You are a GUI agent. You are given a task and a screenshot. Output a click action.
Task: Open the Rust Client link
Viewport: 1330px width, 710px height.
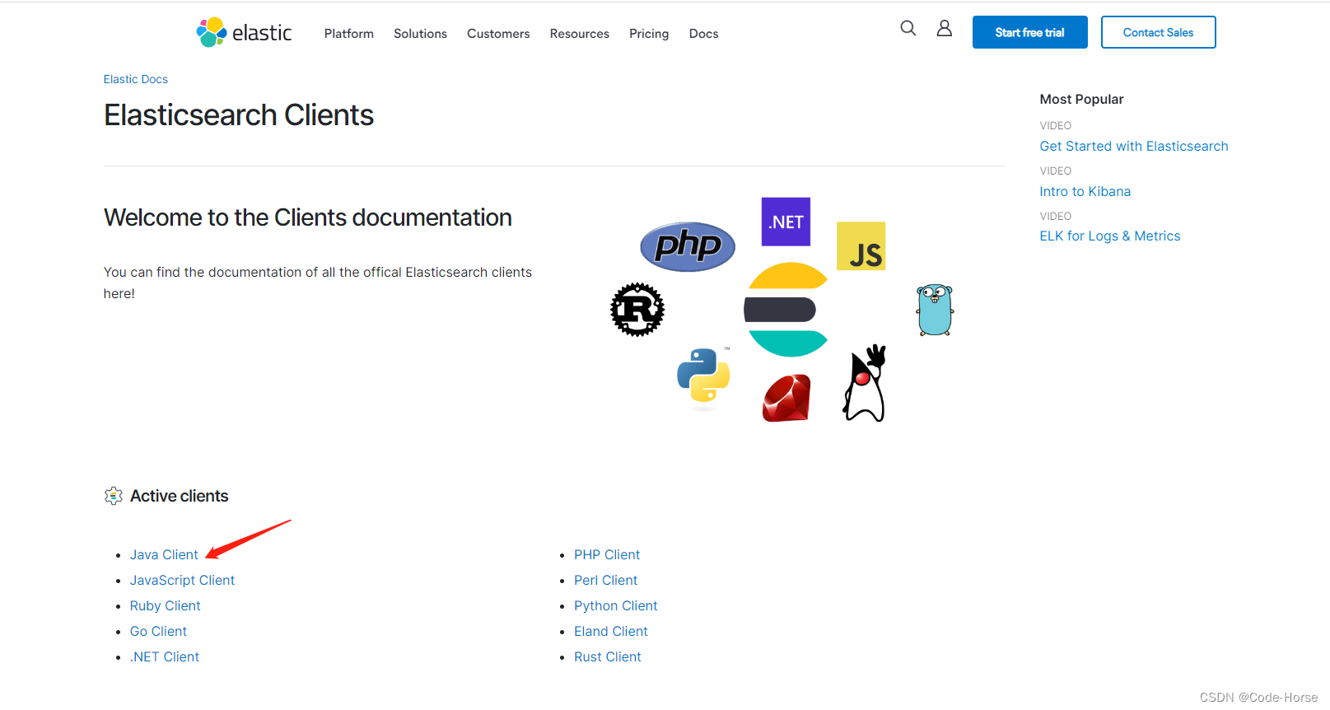[608, 656]
